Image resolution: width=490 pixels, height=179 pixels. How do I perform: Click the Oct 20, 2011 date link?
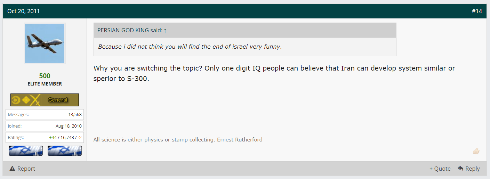pos(24,11)
